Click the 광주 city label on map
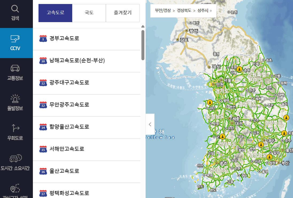The width and height of the screenshot is (293, 198). (223, 163)
